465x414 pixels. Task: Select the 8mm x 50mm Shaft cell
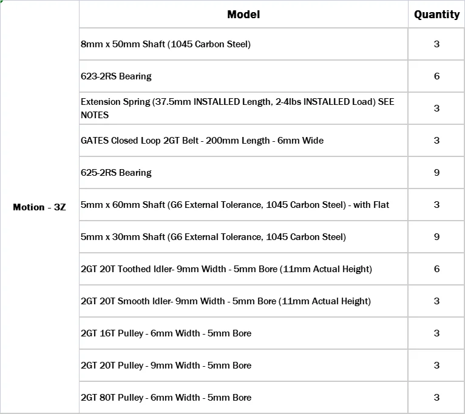243,44
